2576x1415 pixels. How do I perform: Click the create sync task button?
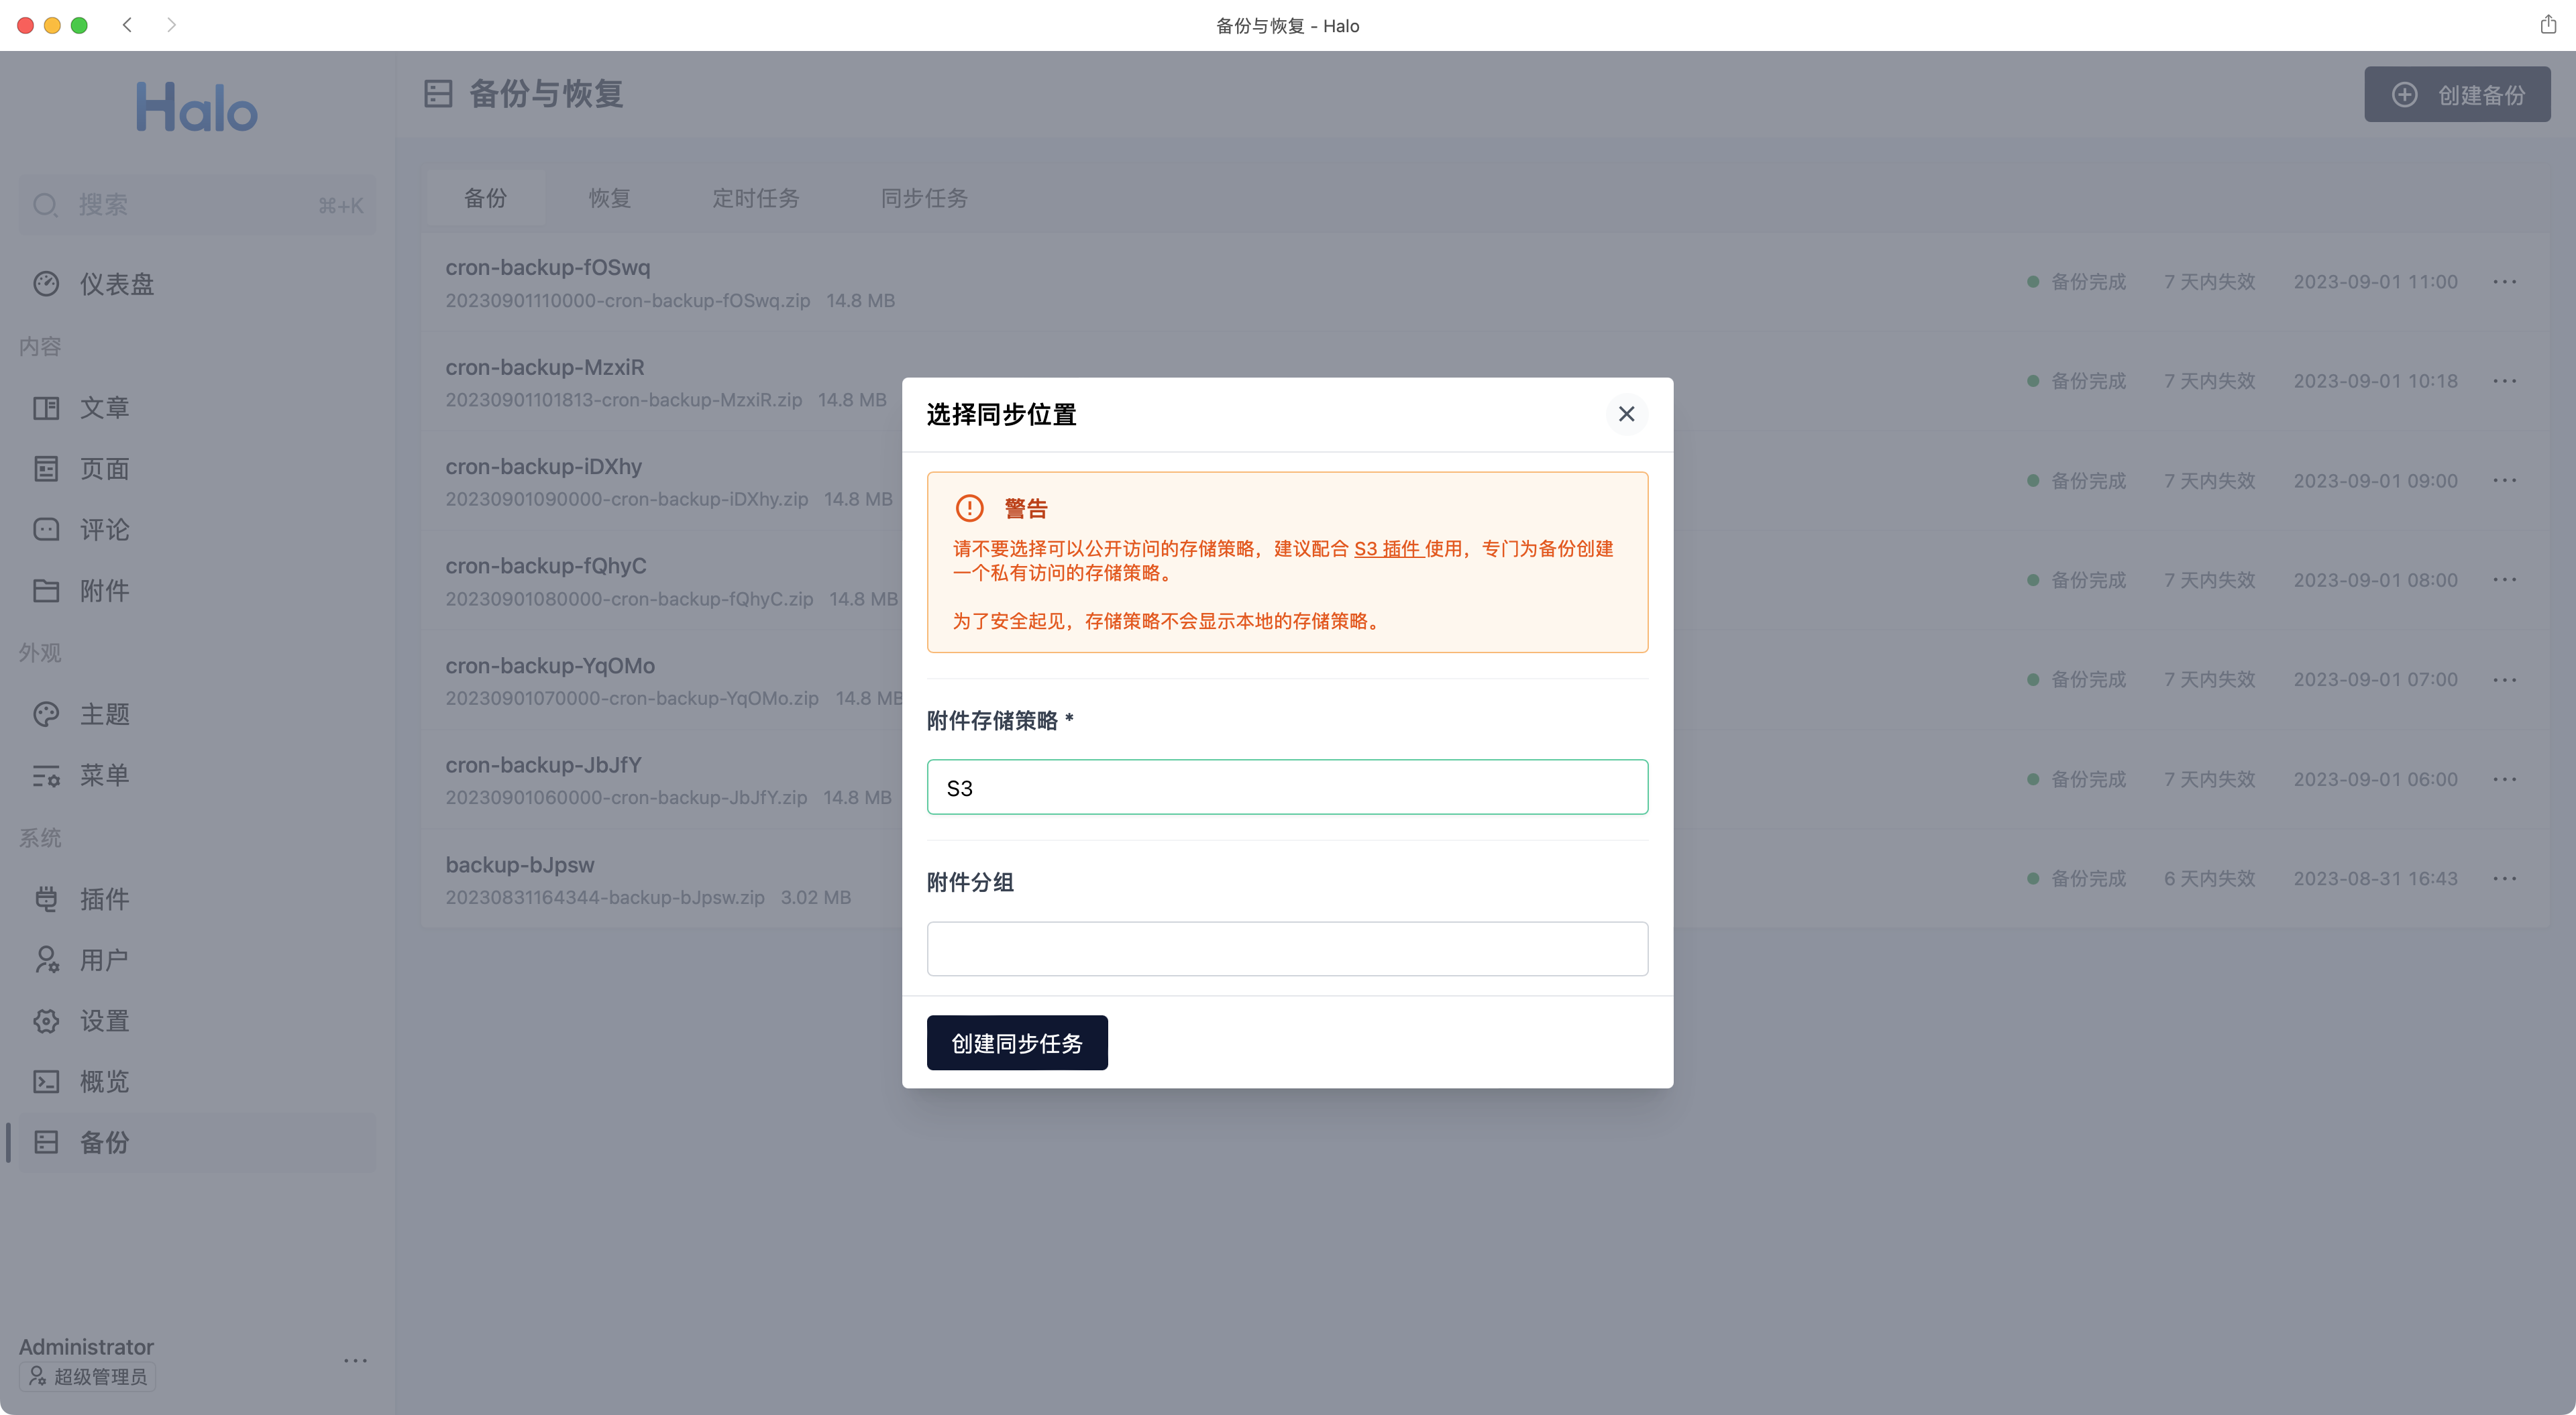[x=1016, y=1043]
